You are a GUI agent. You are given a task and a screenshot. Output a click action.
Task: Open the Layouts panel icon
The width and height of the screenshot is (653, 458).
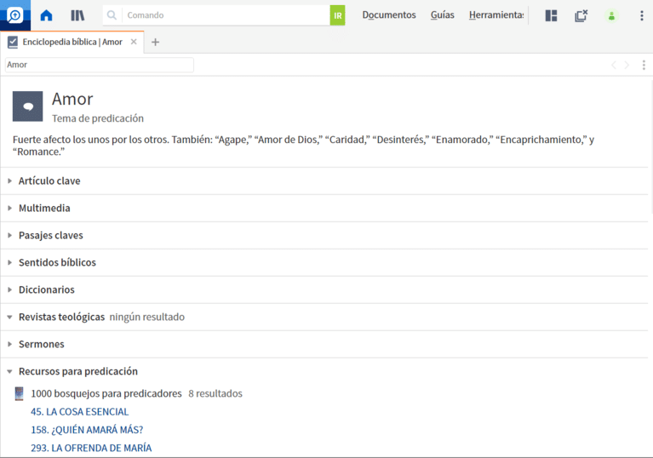point(551,15)
